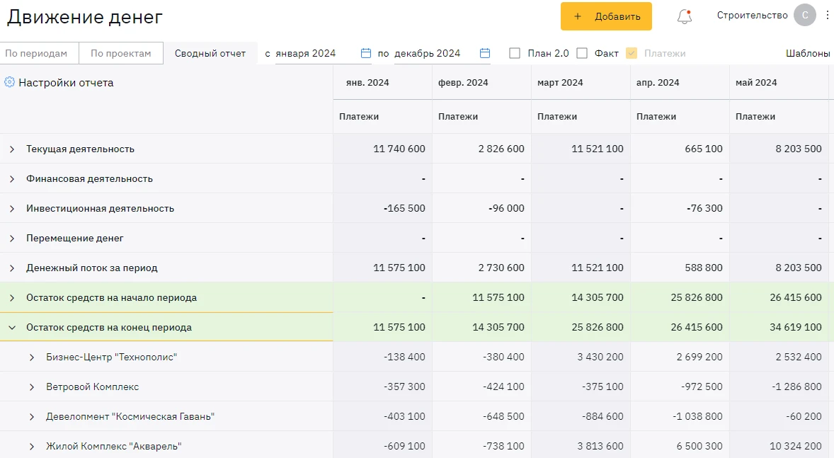
Task: Open the start date calendar icon
Action: click(366, 53)
